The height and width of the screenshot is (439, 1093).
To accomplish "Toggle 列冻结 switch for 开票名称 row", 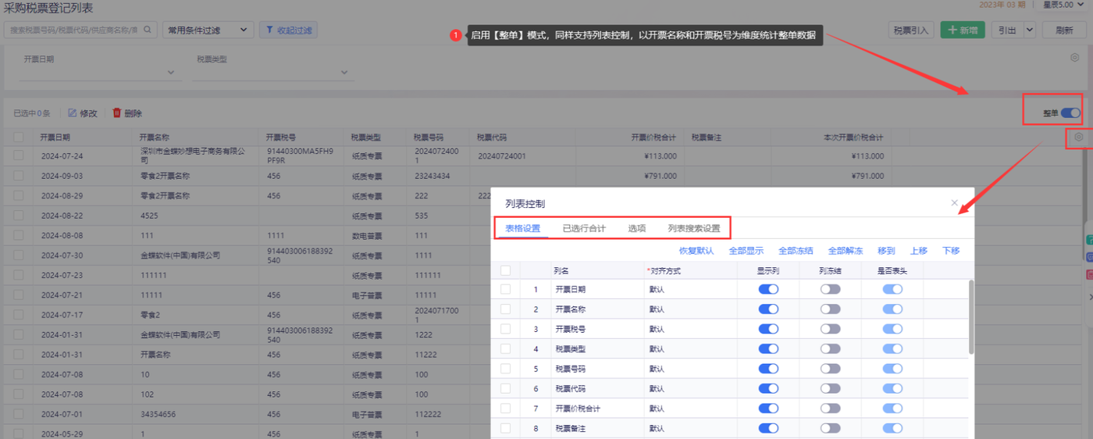I will tap(830, 309).
